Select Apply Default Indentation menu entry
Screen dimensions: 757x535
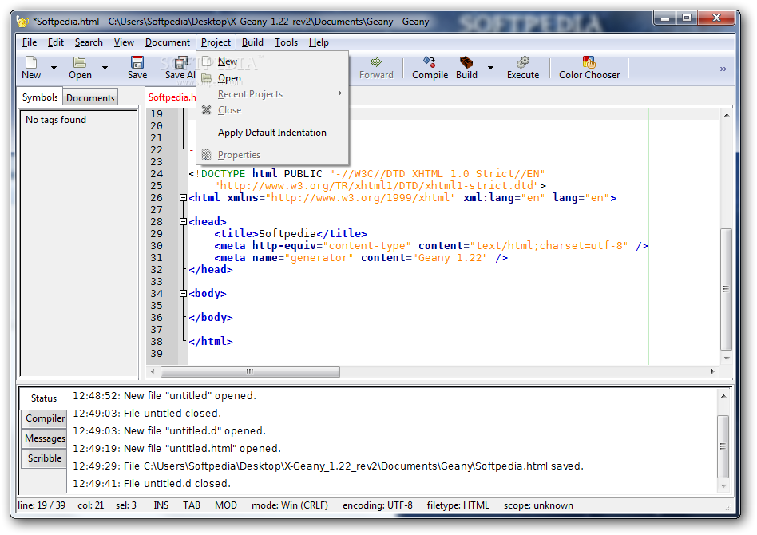[x=272, y=133]
